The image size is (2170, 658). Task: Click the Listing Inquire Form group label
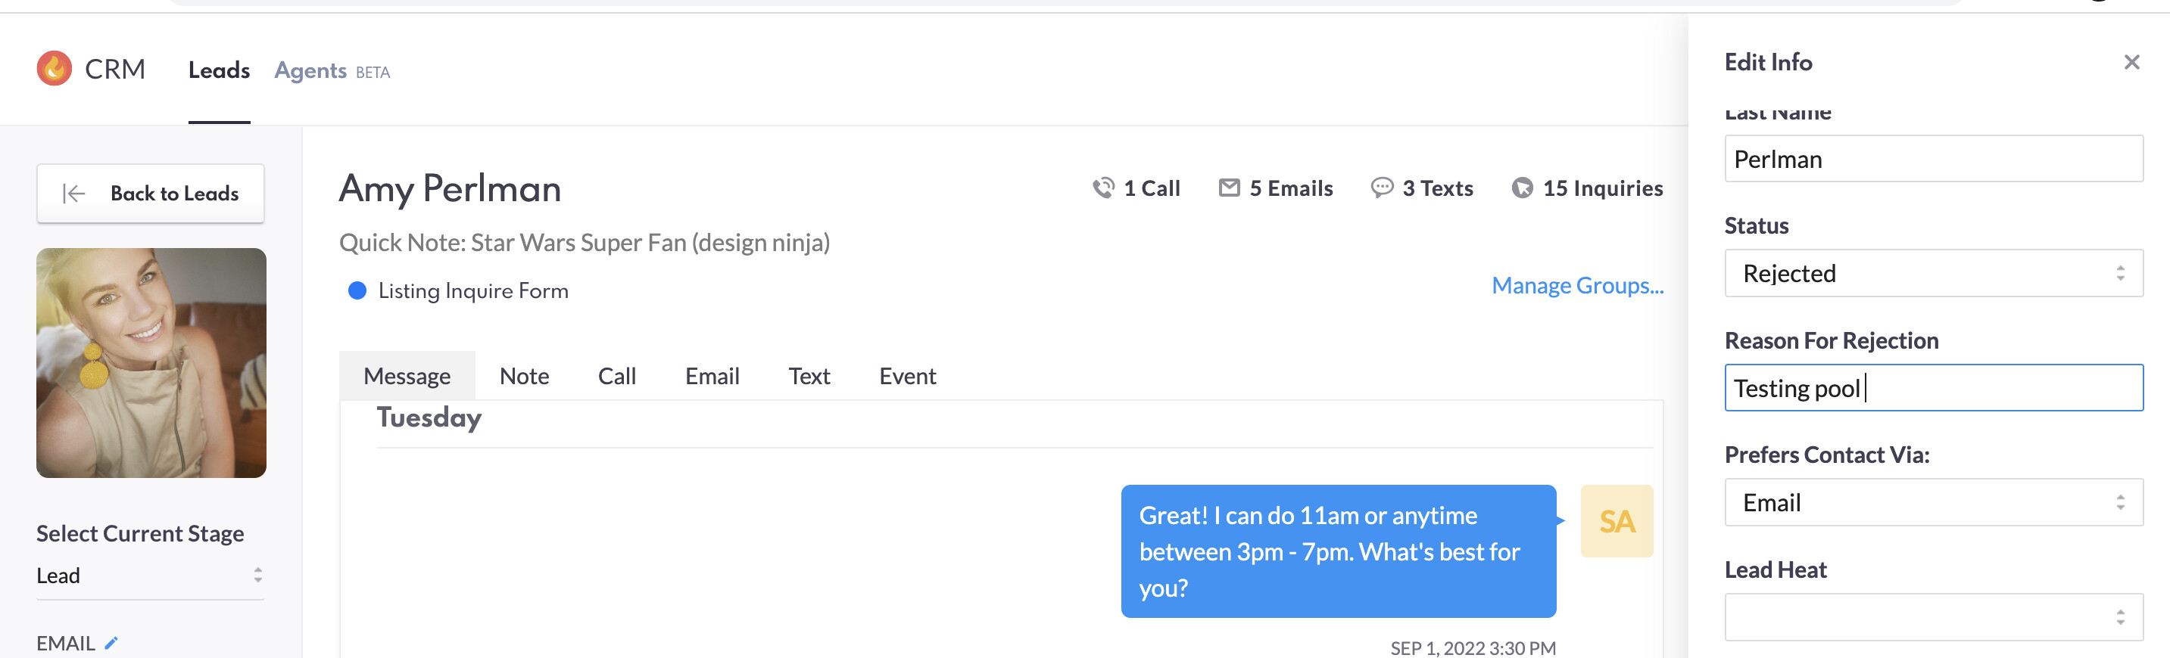click(472, 290)
